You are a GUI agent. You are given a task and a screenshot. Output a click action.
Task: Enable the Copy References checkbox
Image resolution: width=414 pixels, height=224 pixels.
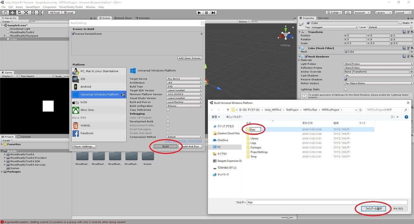(168, 110)
